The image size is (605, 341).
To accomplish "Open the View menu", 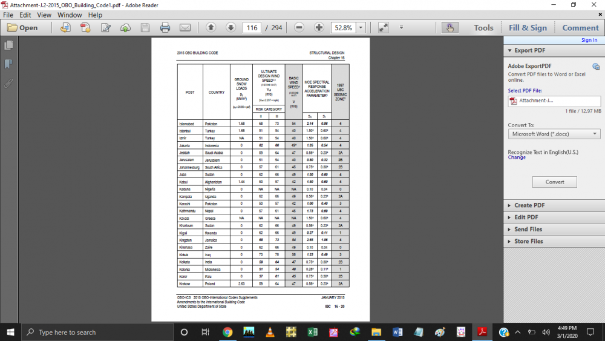I will (x=44, y=15).
